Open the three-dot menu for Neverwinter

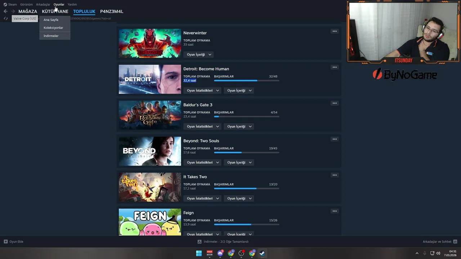tap(335, 31)
